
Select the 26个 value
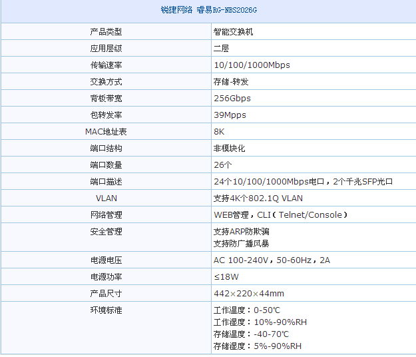pos(223,165)
